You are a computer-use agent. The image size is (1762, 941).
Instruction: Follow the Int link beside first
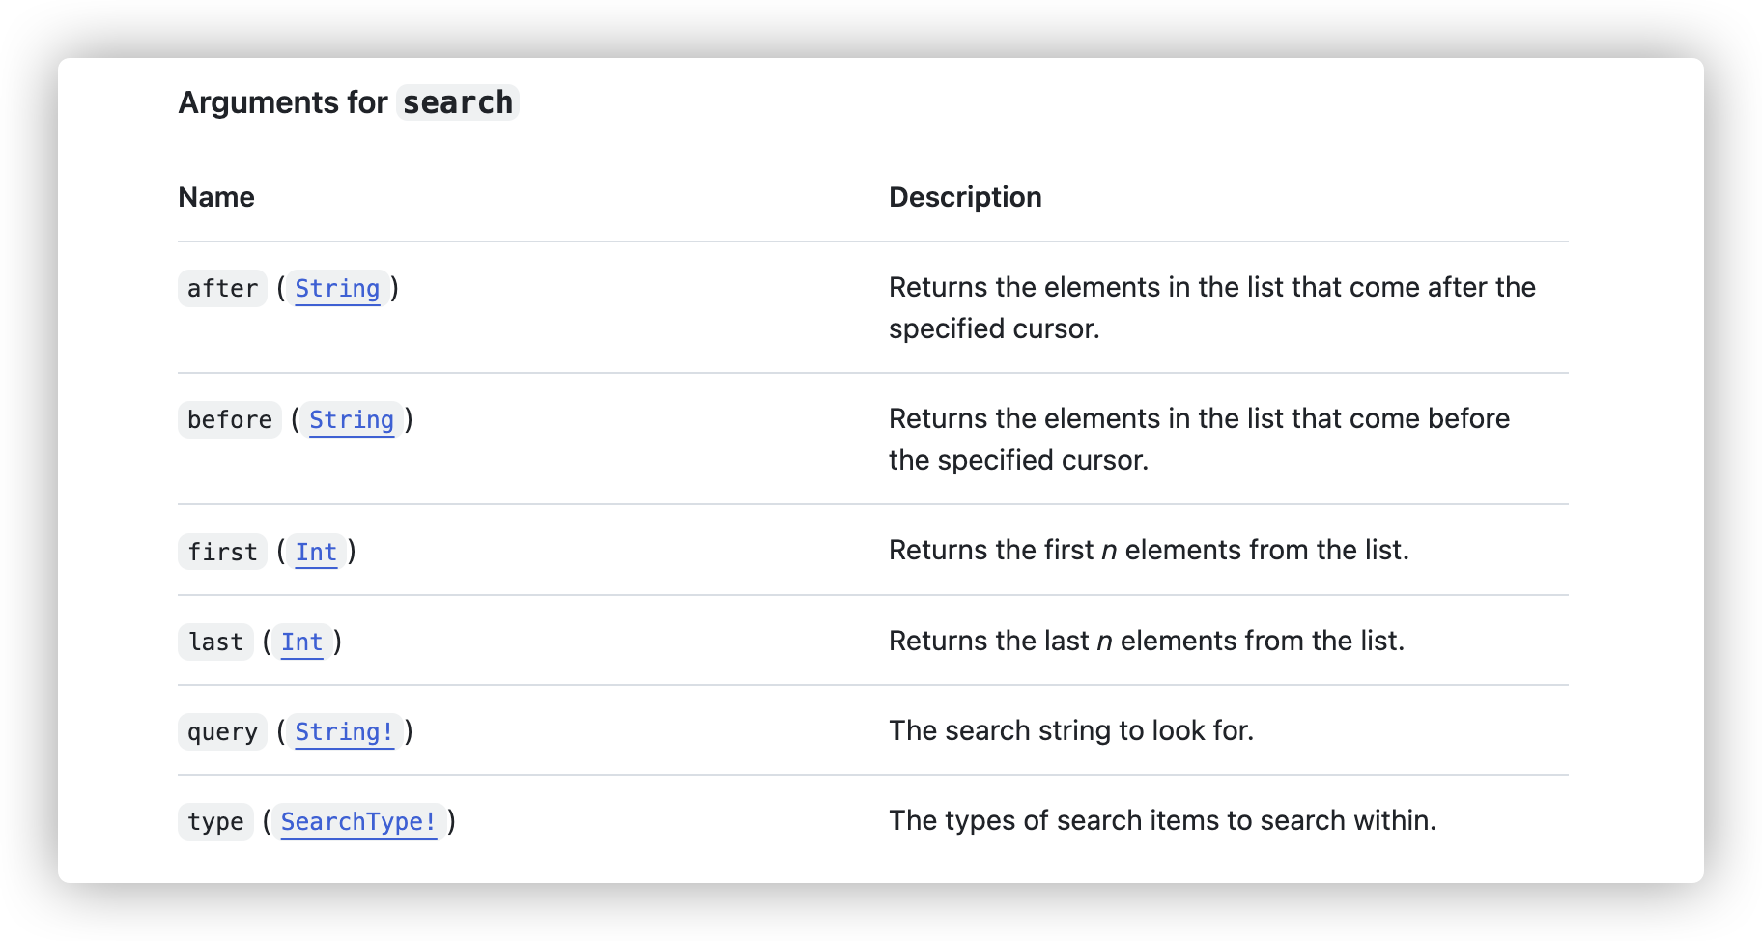point(316,552)
